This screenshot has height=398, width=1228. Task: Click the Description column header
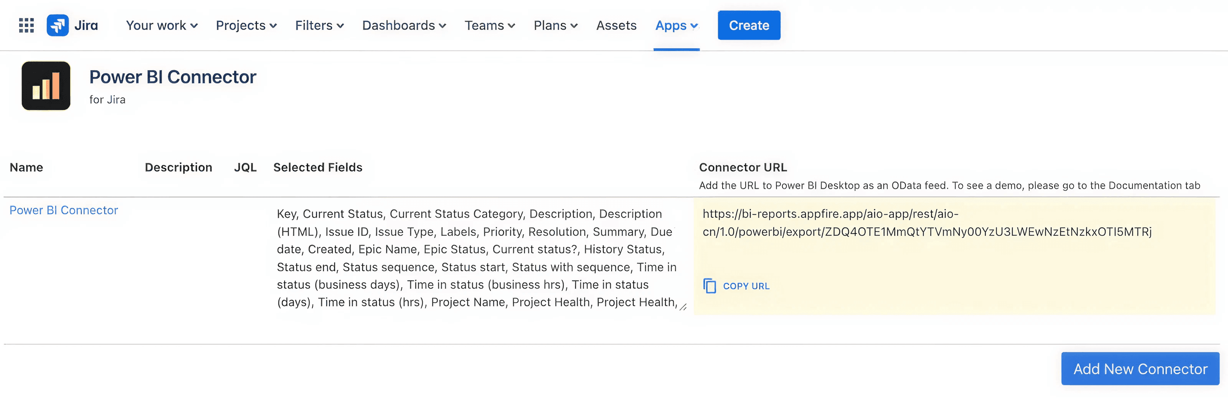pyautogui.click(x=178, y=168)
